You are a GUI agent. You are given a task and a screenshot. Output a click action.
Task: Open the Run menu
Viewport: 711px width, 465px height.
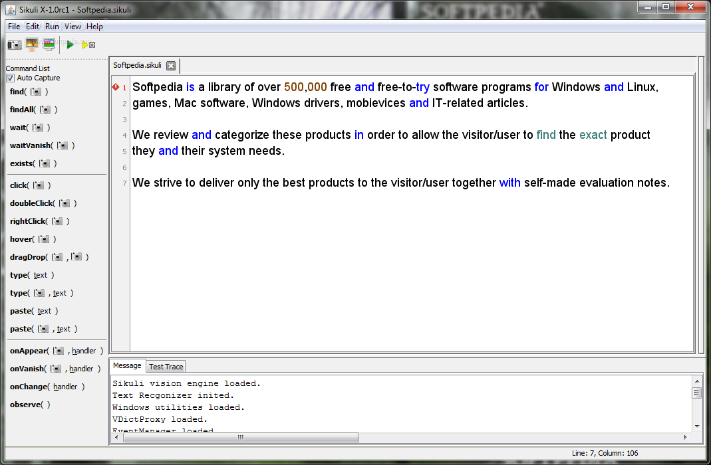click(52, 27)
